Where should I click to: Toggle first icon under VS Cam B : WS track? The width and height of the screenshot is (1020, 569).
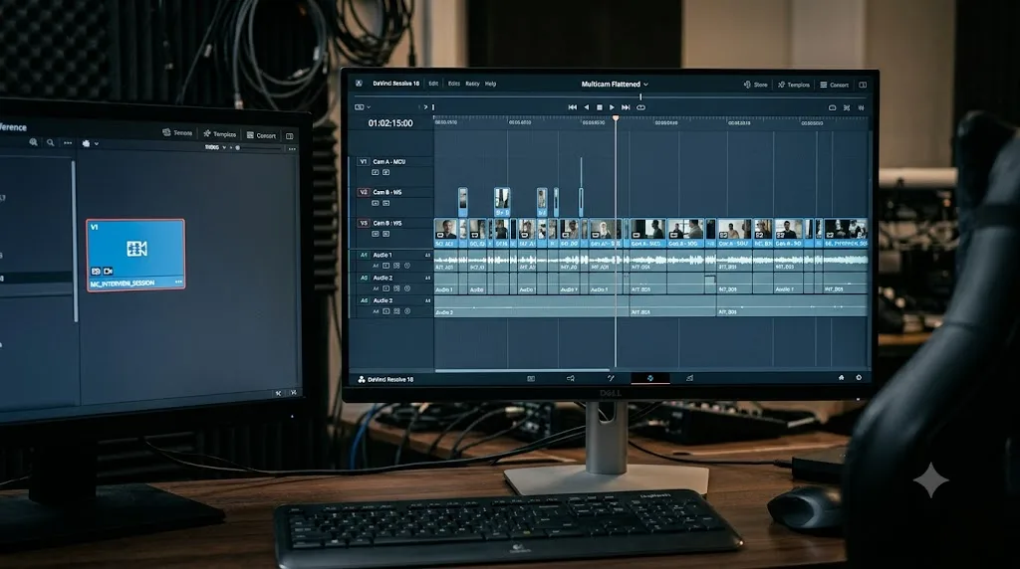[375, 234]
